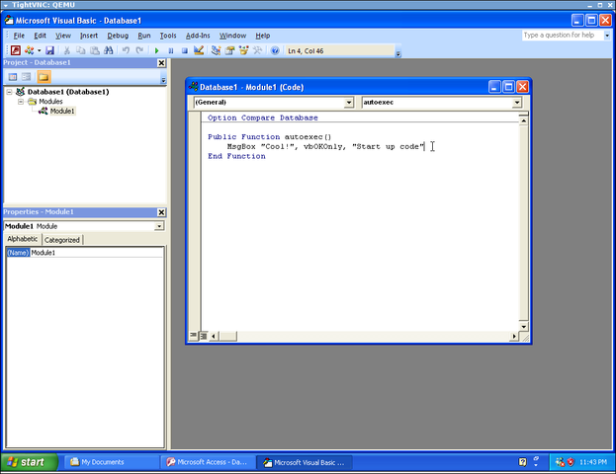This screenshot has height=474, width=616.
Task: Click View Microsoft Access toolbar icon
Action: pyautogui.click(x=16, y=50)
